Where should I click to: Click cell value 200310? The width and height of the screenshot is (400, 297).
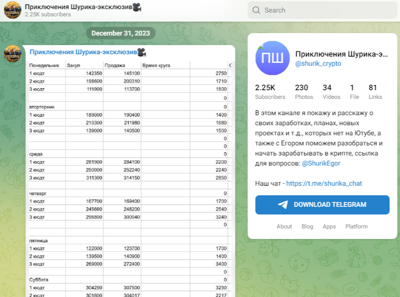131,82
